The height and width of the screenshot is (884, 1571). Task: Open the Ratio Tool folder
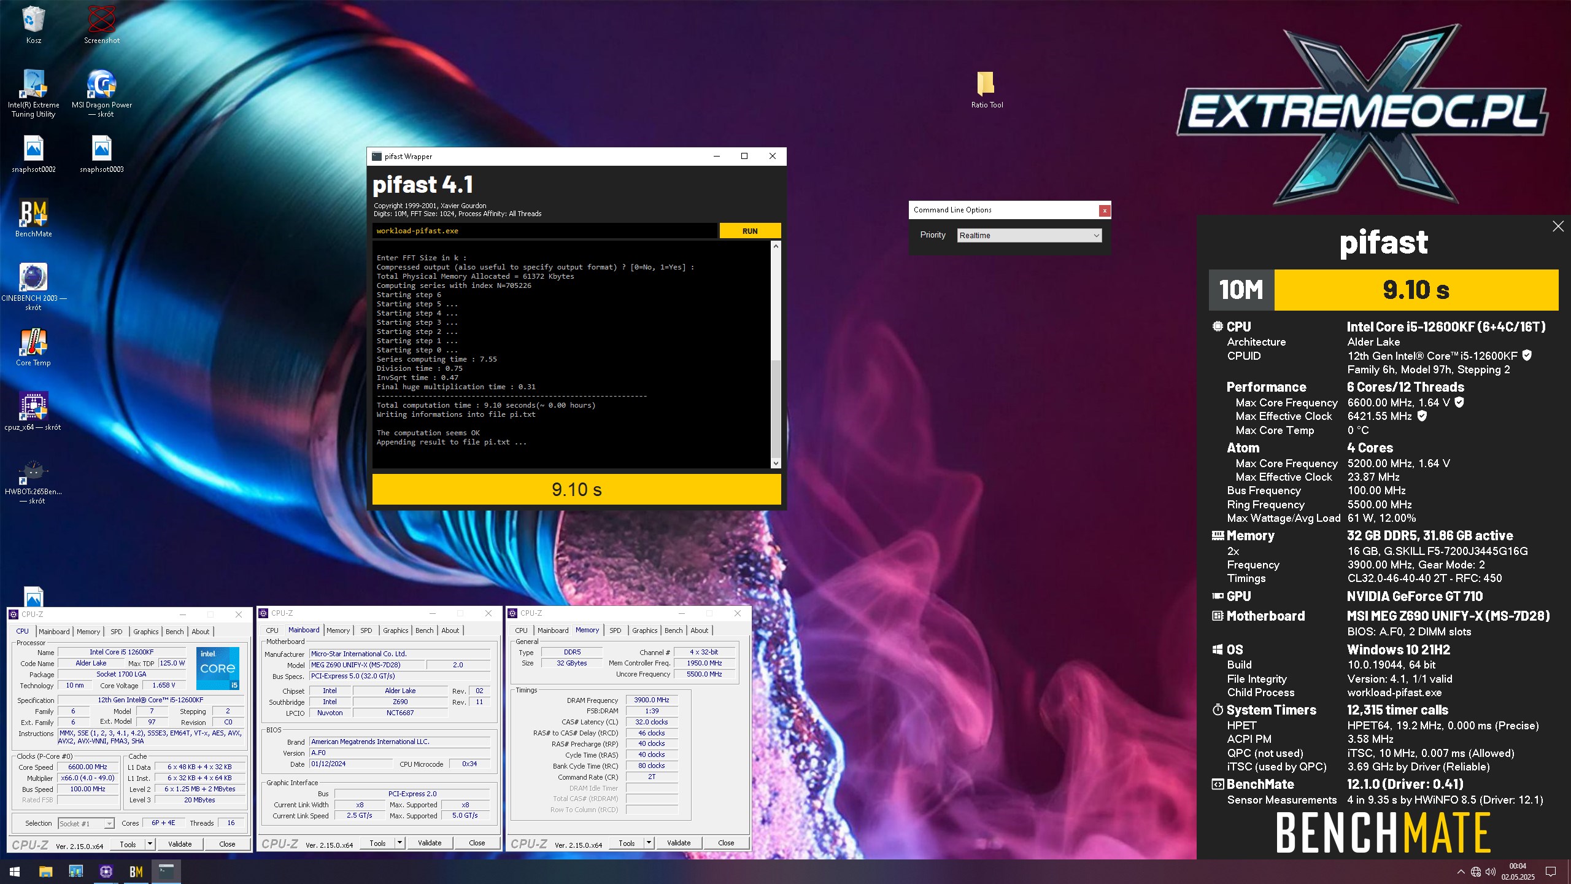(987, 90)
